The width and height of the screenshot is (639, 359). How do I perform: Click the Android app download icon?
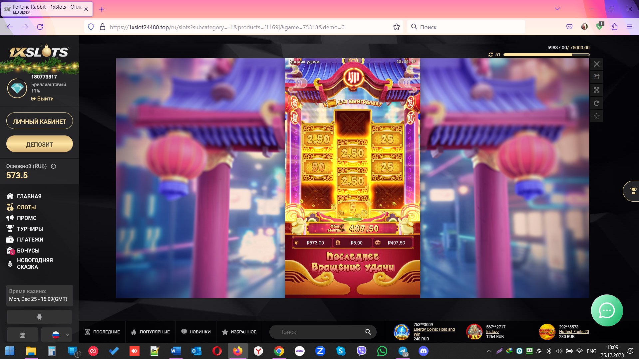39,317
